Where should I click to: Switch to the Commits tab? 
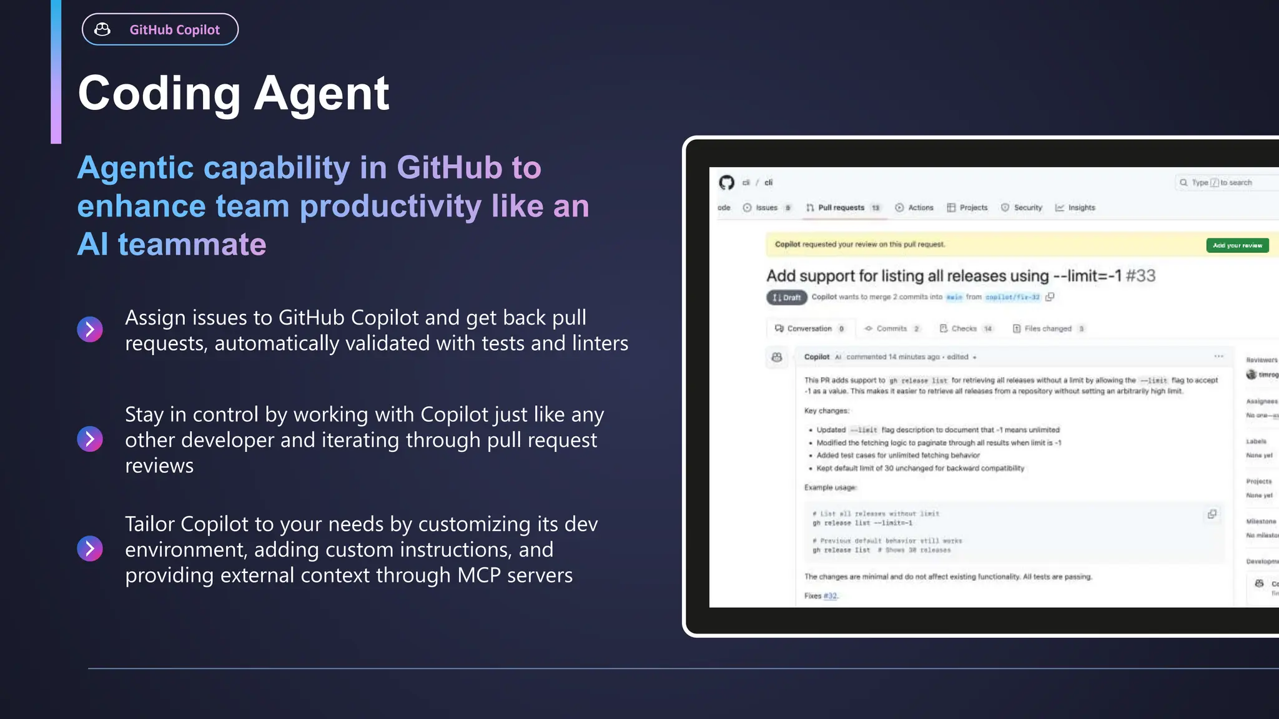(892, 329)
